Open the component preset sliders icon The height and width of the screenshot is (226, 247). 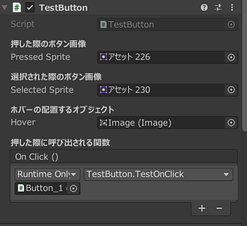coord(218,8)
